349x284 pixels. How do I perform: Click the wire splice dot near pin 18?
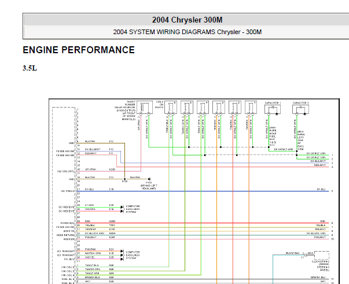(x=124, y=179)
